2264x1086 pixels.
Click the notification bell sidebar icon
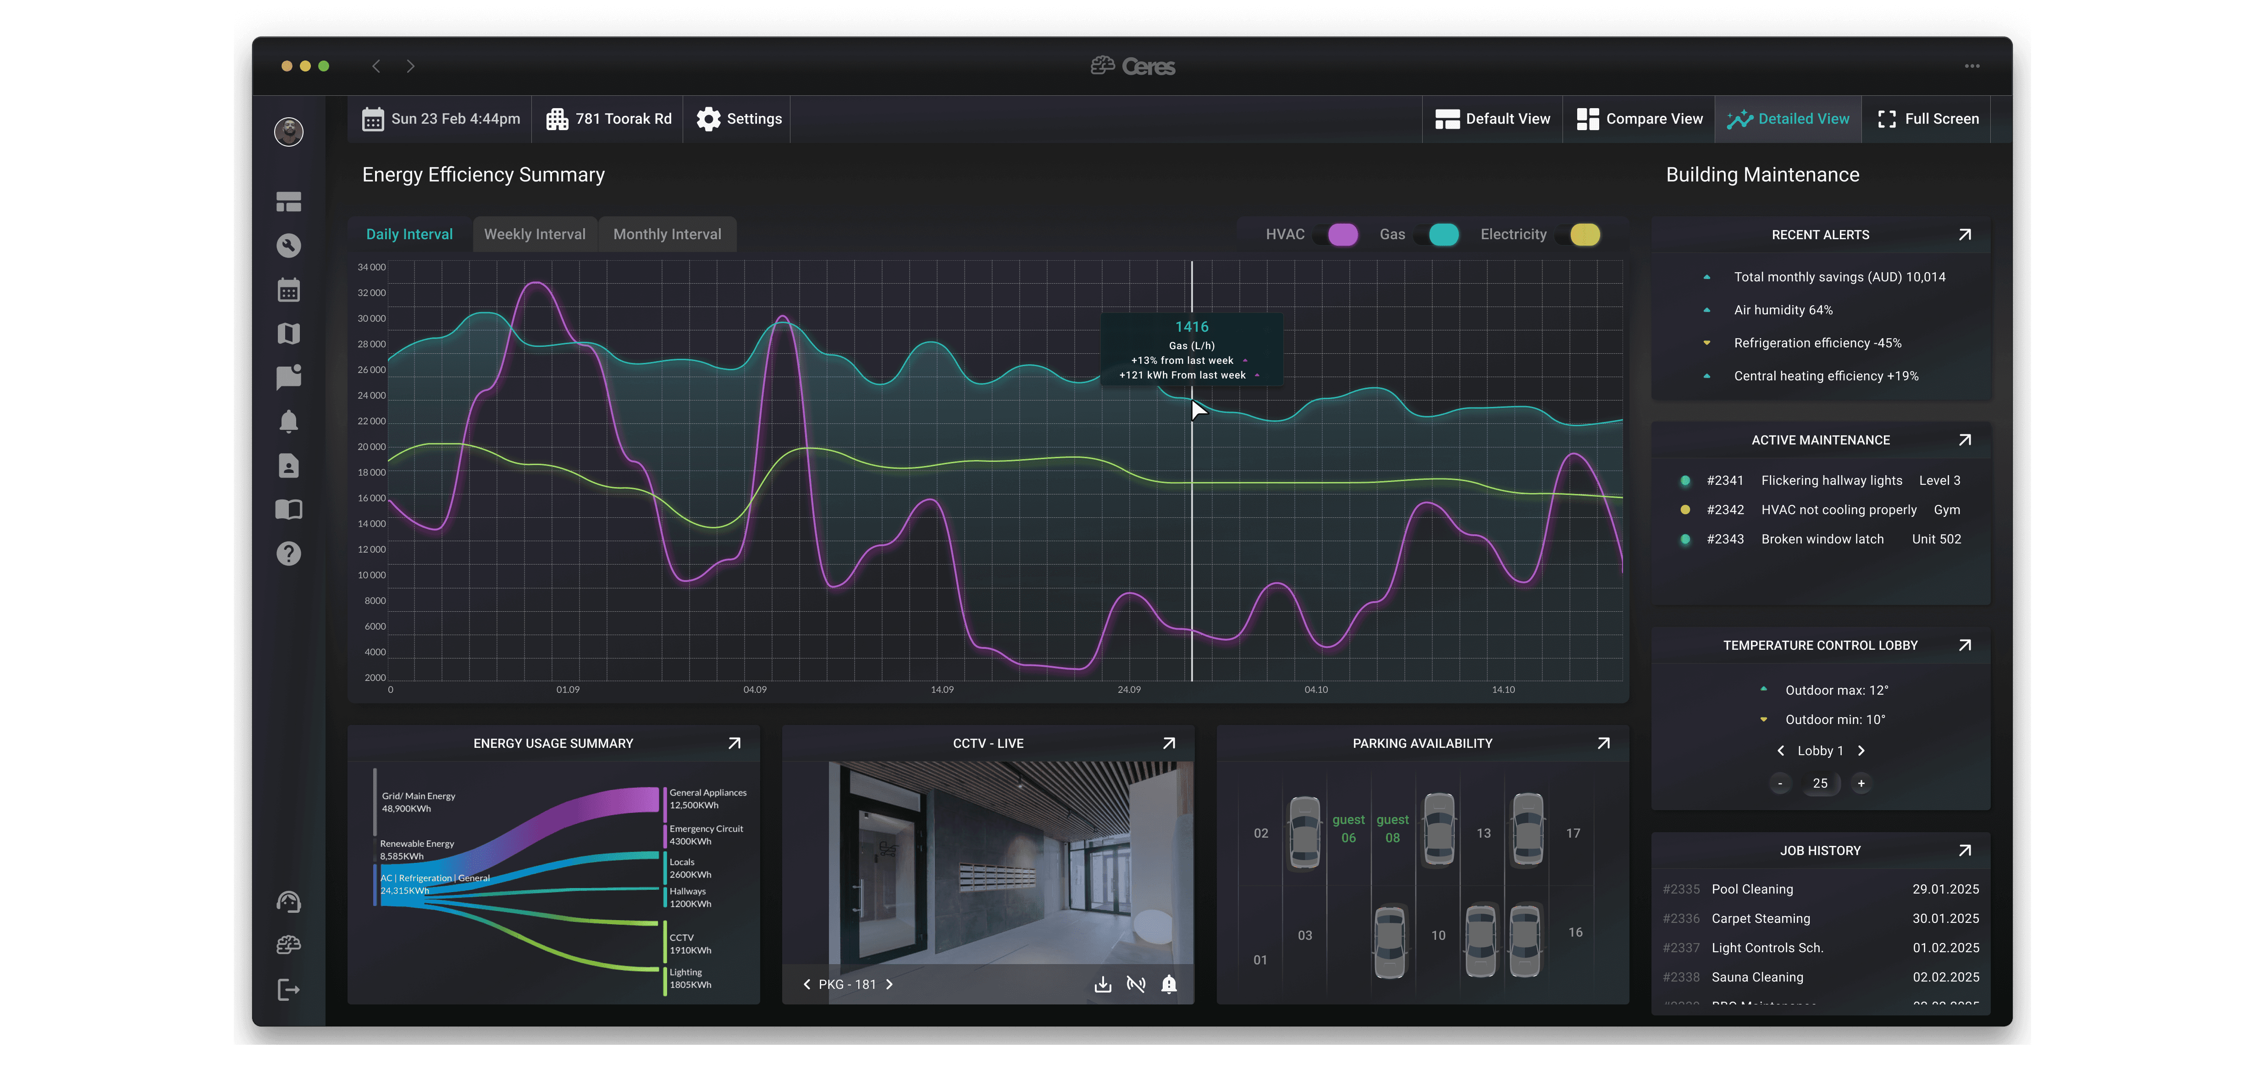(x=288, y=422)
